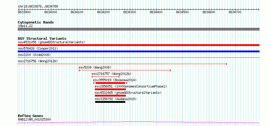Click the RAB12|NM_001025300 gene label
Screen dimensions: 268x126
(34, 119)
